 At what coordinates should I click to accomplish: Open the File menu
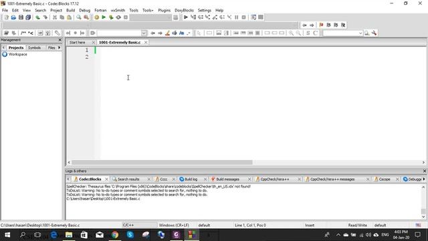coord(5,10)
